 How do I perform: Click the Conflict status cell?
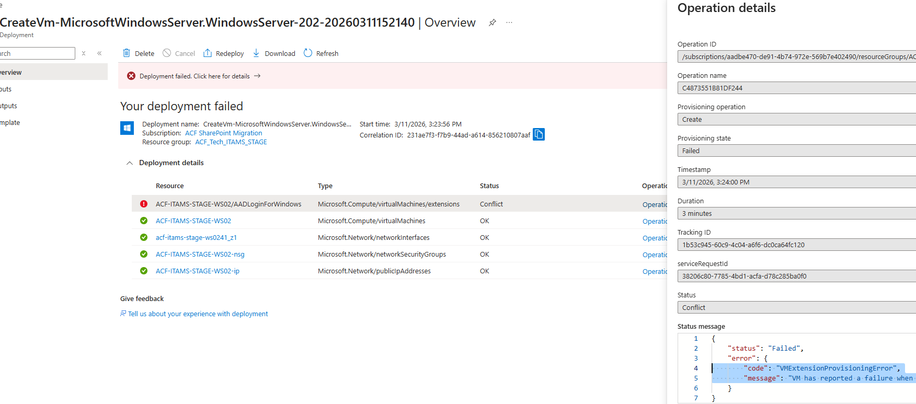[x=491, y=204]
